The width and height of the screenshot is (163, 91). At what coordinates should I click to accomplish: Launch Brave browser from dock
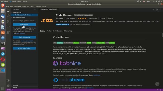tap(3, 6)
